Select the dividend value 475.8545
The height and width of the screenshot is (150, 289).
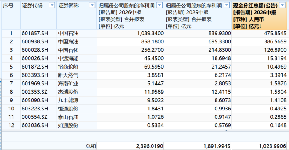coord(275,33)
